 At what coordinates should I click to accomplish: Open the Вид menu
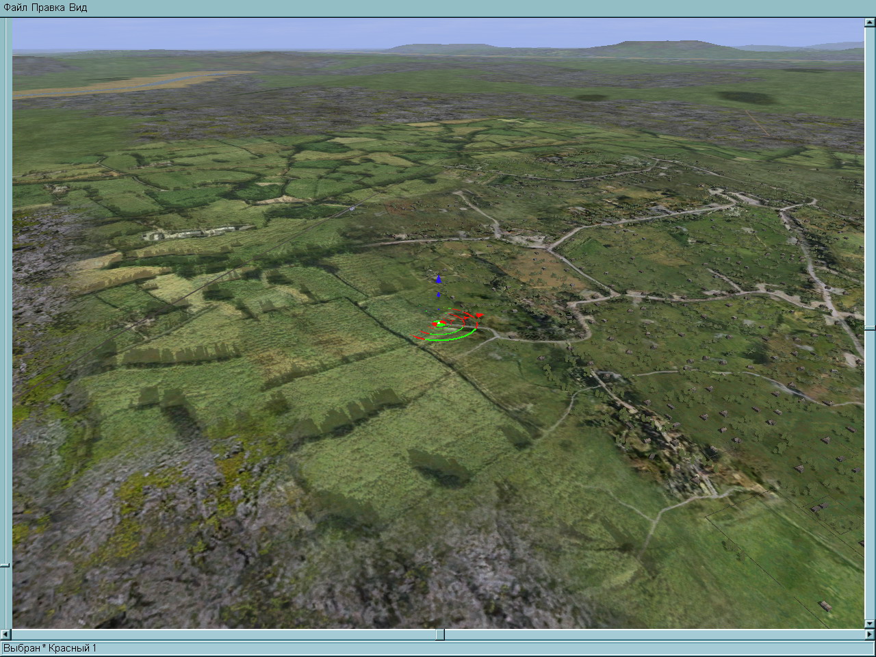pos(78,8)
